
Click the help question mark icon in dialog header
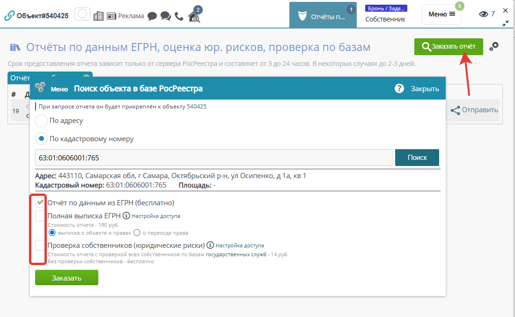click(399, 89)
